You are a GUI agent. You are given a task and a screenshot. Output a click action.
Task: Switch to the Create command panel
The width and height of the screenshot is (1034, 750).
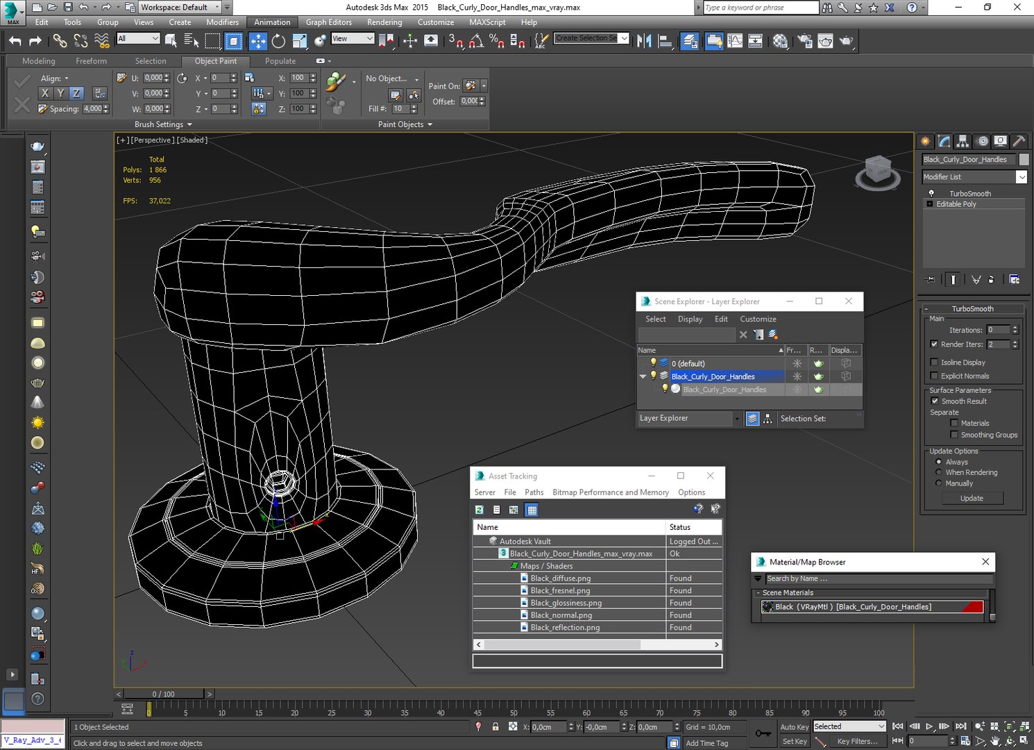click(x=926, y=141)
